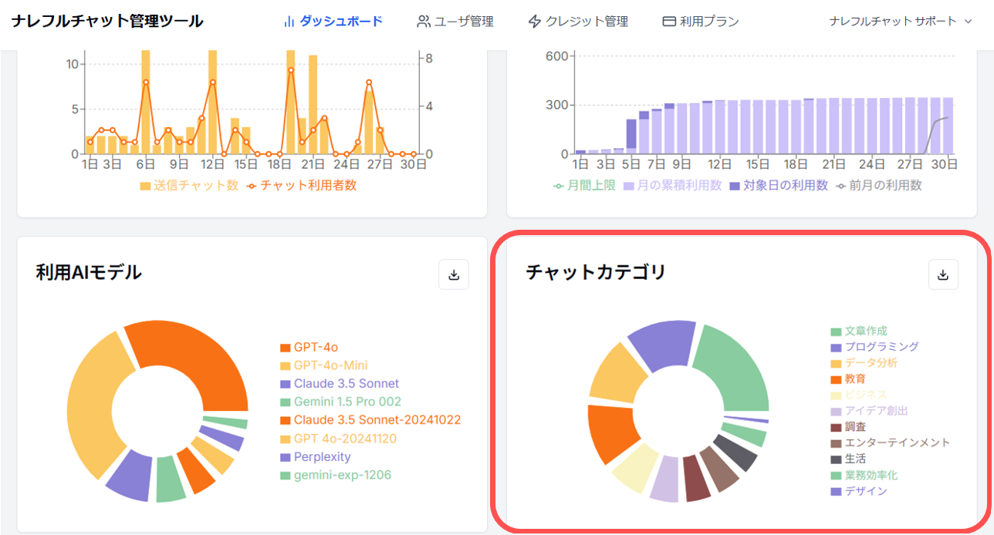Open the ナレフルチャット サポート account dropdown
Viewport: 994px width, 535px height.
[x=901, y=22]
